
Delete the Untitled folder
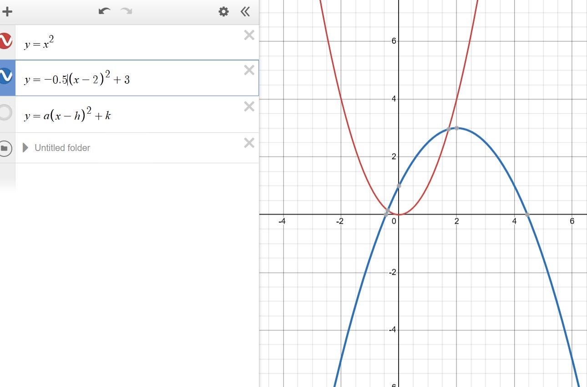249,143
